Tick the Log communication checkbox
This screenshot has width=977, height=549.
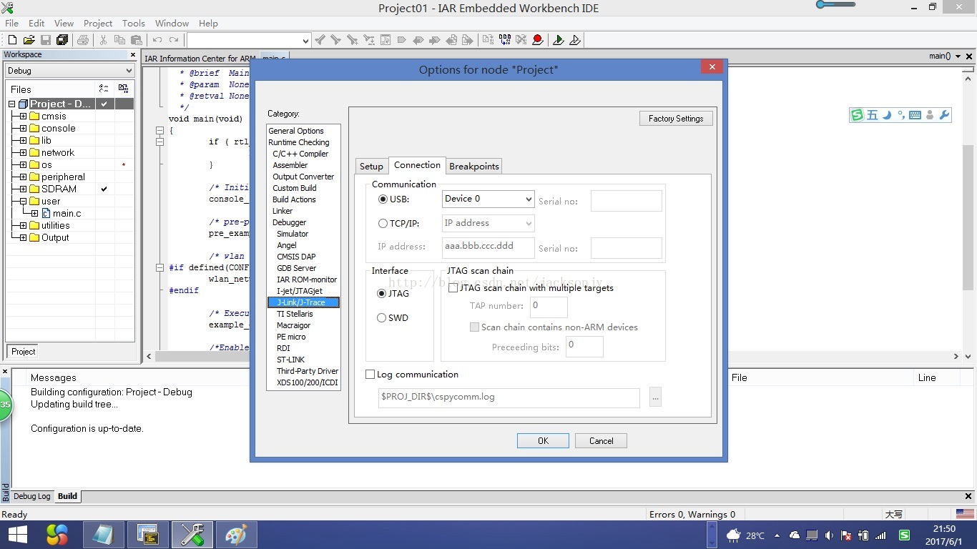[x=370, y=375]
